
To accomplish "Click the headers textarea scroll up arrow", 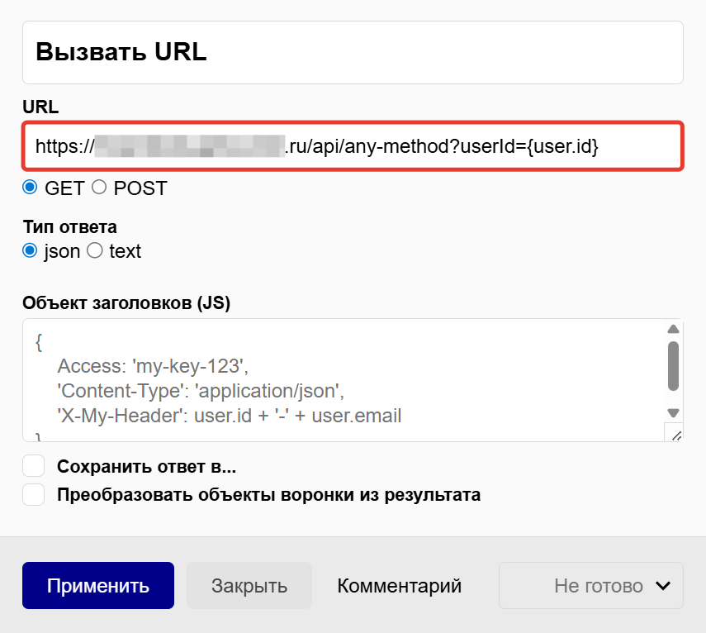I will (674, 329).
